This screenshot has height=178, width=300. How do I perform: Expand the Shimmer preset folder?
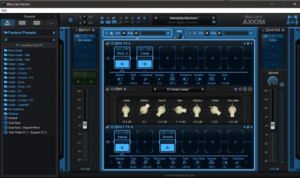13,114
